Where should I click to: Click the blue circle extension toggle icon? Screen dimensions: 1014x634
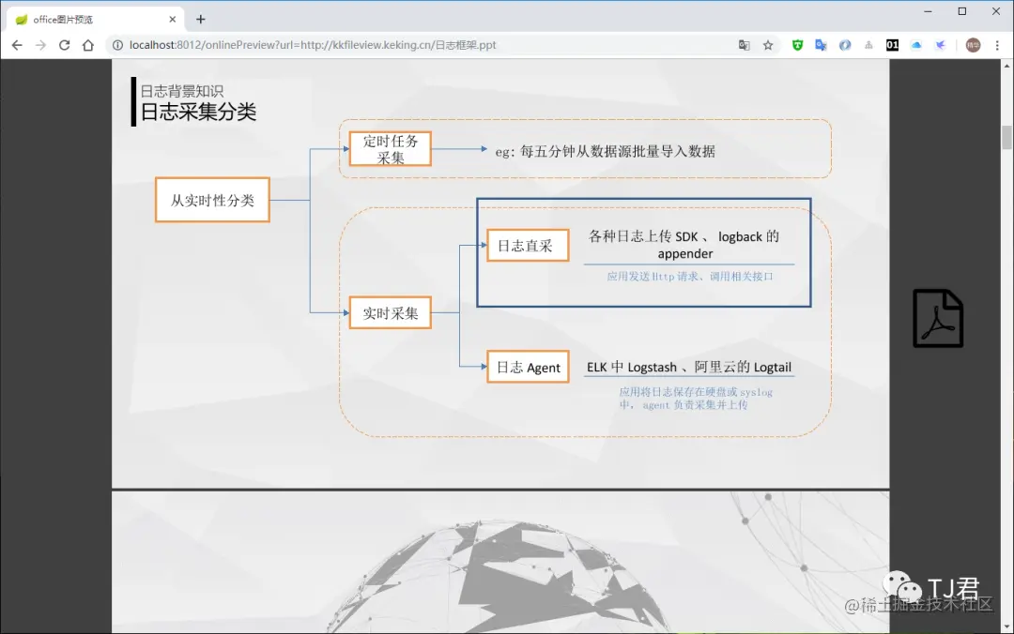tap(844, 44)
